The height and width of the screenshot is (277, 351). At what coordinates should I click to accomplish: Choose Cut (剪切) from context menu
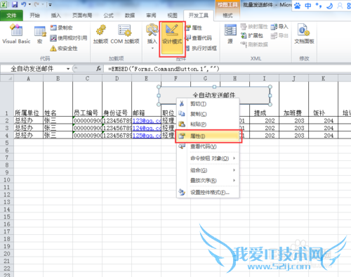tap(208, 104)
